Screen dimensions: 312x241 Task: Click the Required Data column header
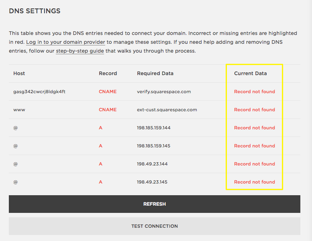[155, 74]
